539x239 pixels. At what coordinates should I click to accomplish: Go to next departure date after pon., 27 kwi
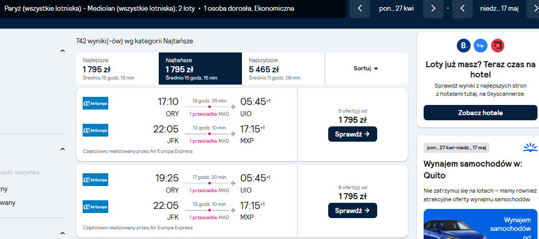pos(433,9)
